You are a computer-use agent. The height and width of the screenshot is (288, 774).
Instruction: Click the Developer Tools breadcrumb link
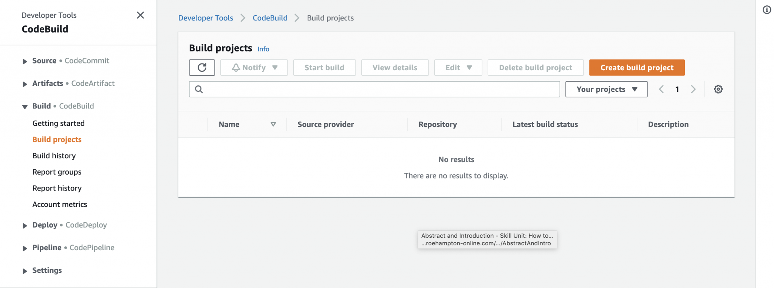pyautogui.click(x=206, y=18)
